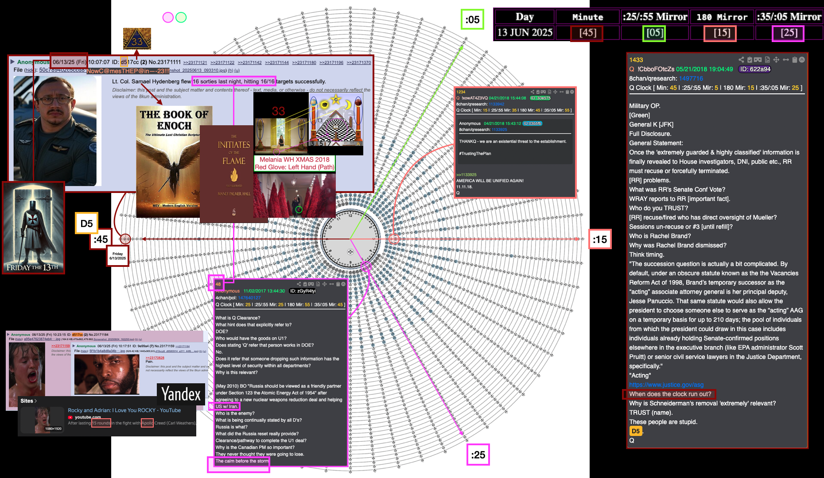The image size is (824, 478).
Task: Click the four-way move icon on post 1433
Action: click(x=776, y=60)
